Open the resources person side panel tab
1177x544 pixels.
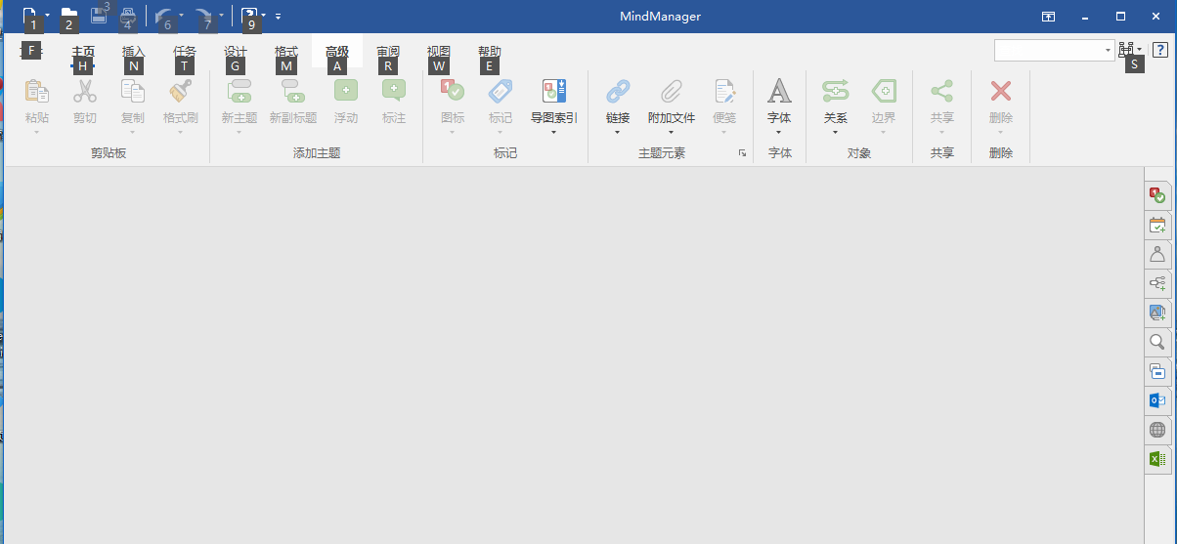pos(1157,254)
